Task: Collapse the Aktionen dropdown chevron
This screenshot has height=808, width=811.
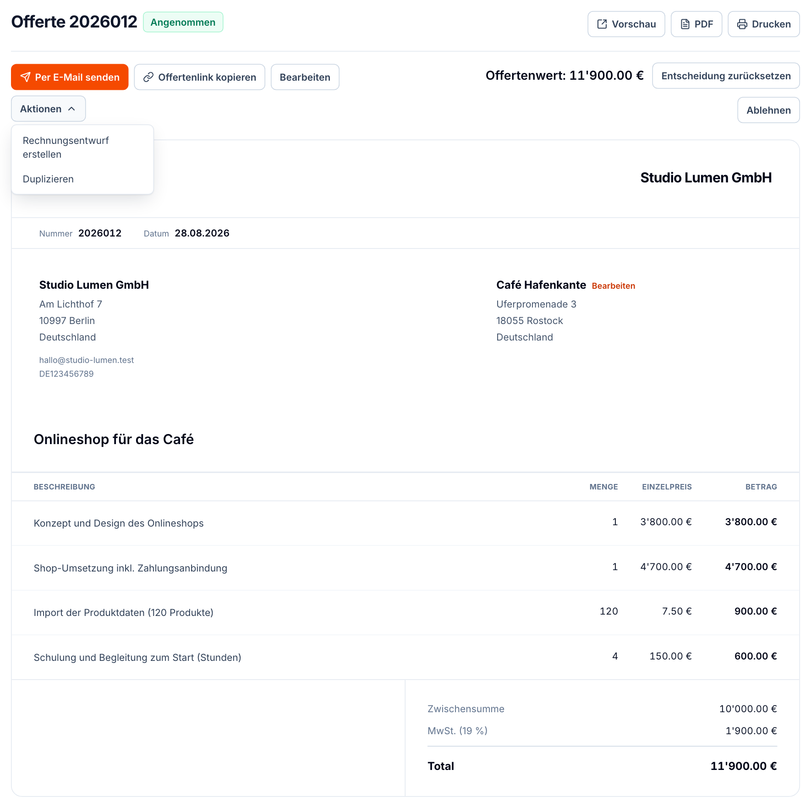Action: click(71, 109)
